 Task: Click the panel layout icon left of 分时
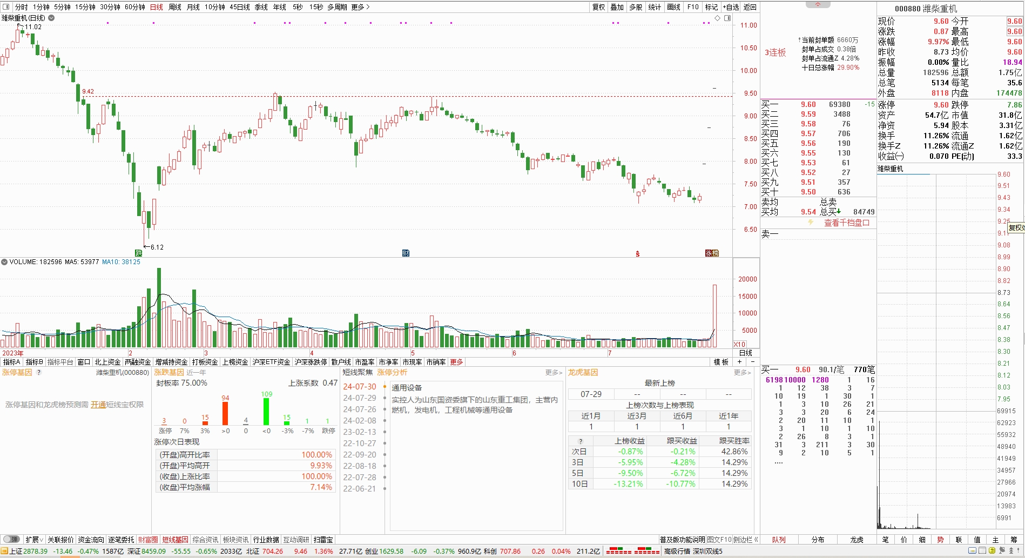pyautogui.click(x=5, y=6)
